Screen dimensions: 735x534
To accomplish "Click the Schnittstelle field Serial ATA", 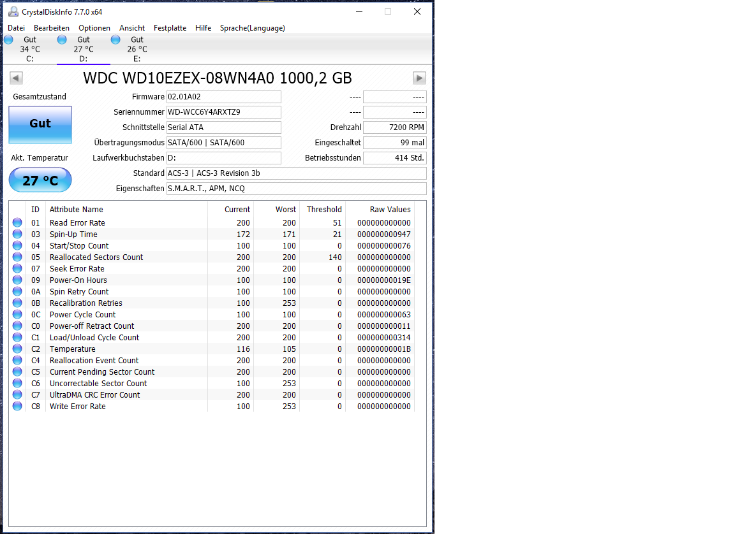I will tap(224, 127).
